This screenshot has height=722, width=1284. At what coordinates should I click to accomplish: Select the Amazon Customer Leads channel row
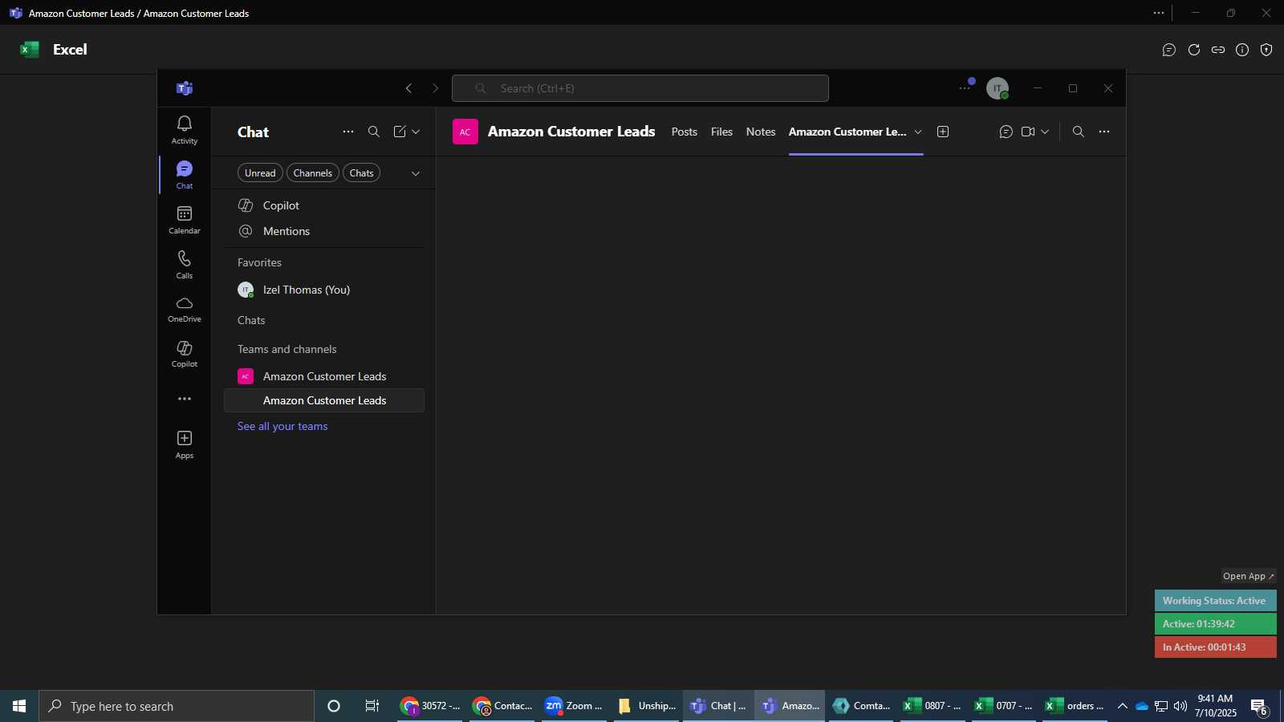pyautogui.click(x=324, y=400)
